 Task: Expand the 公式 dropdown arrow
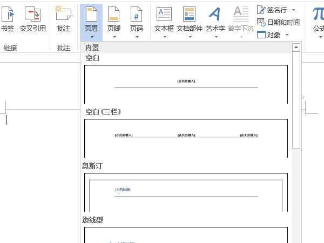click(x=320, y=37)
